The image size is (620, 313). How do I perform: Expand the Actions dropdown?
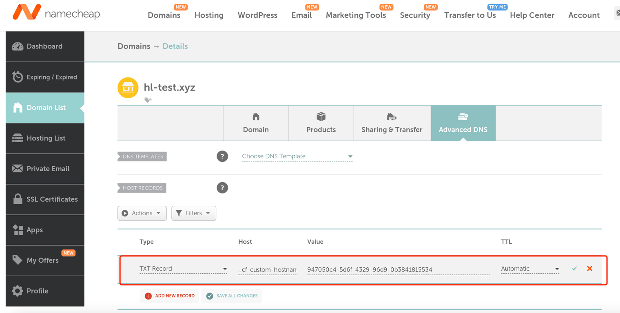click(x=142, y=213)
